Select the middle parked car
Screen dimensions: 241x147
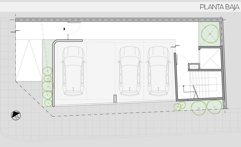[130, 71]
